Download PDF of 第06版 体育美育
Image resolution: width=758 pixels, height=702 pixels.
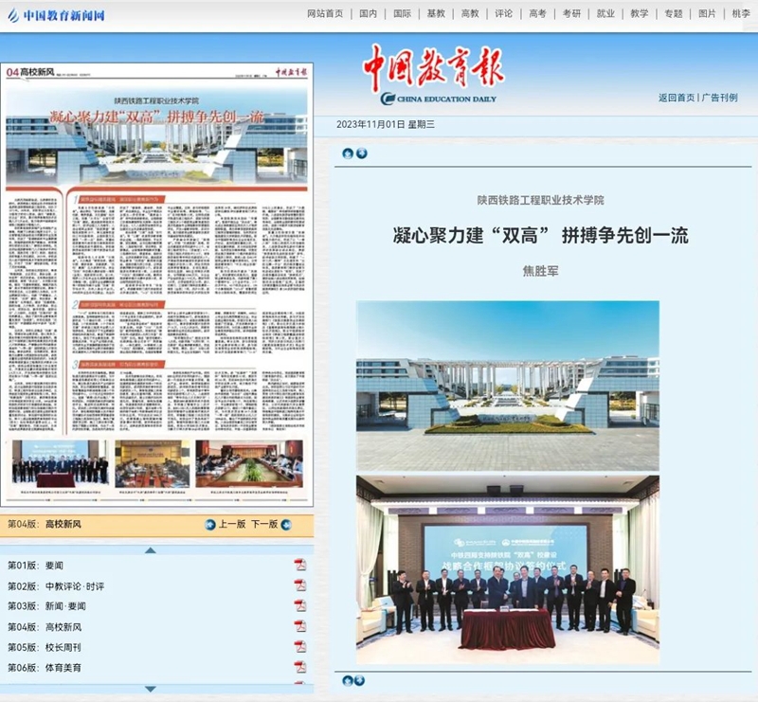300,667
